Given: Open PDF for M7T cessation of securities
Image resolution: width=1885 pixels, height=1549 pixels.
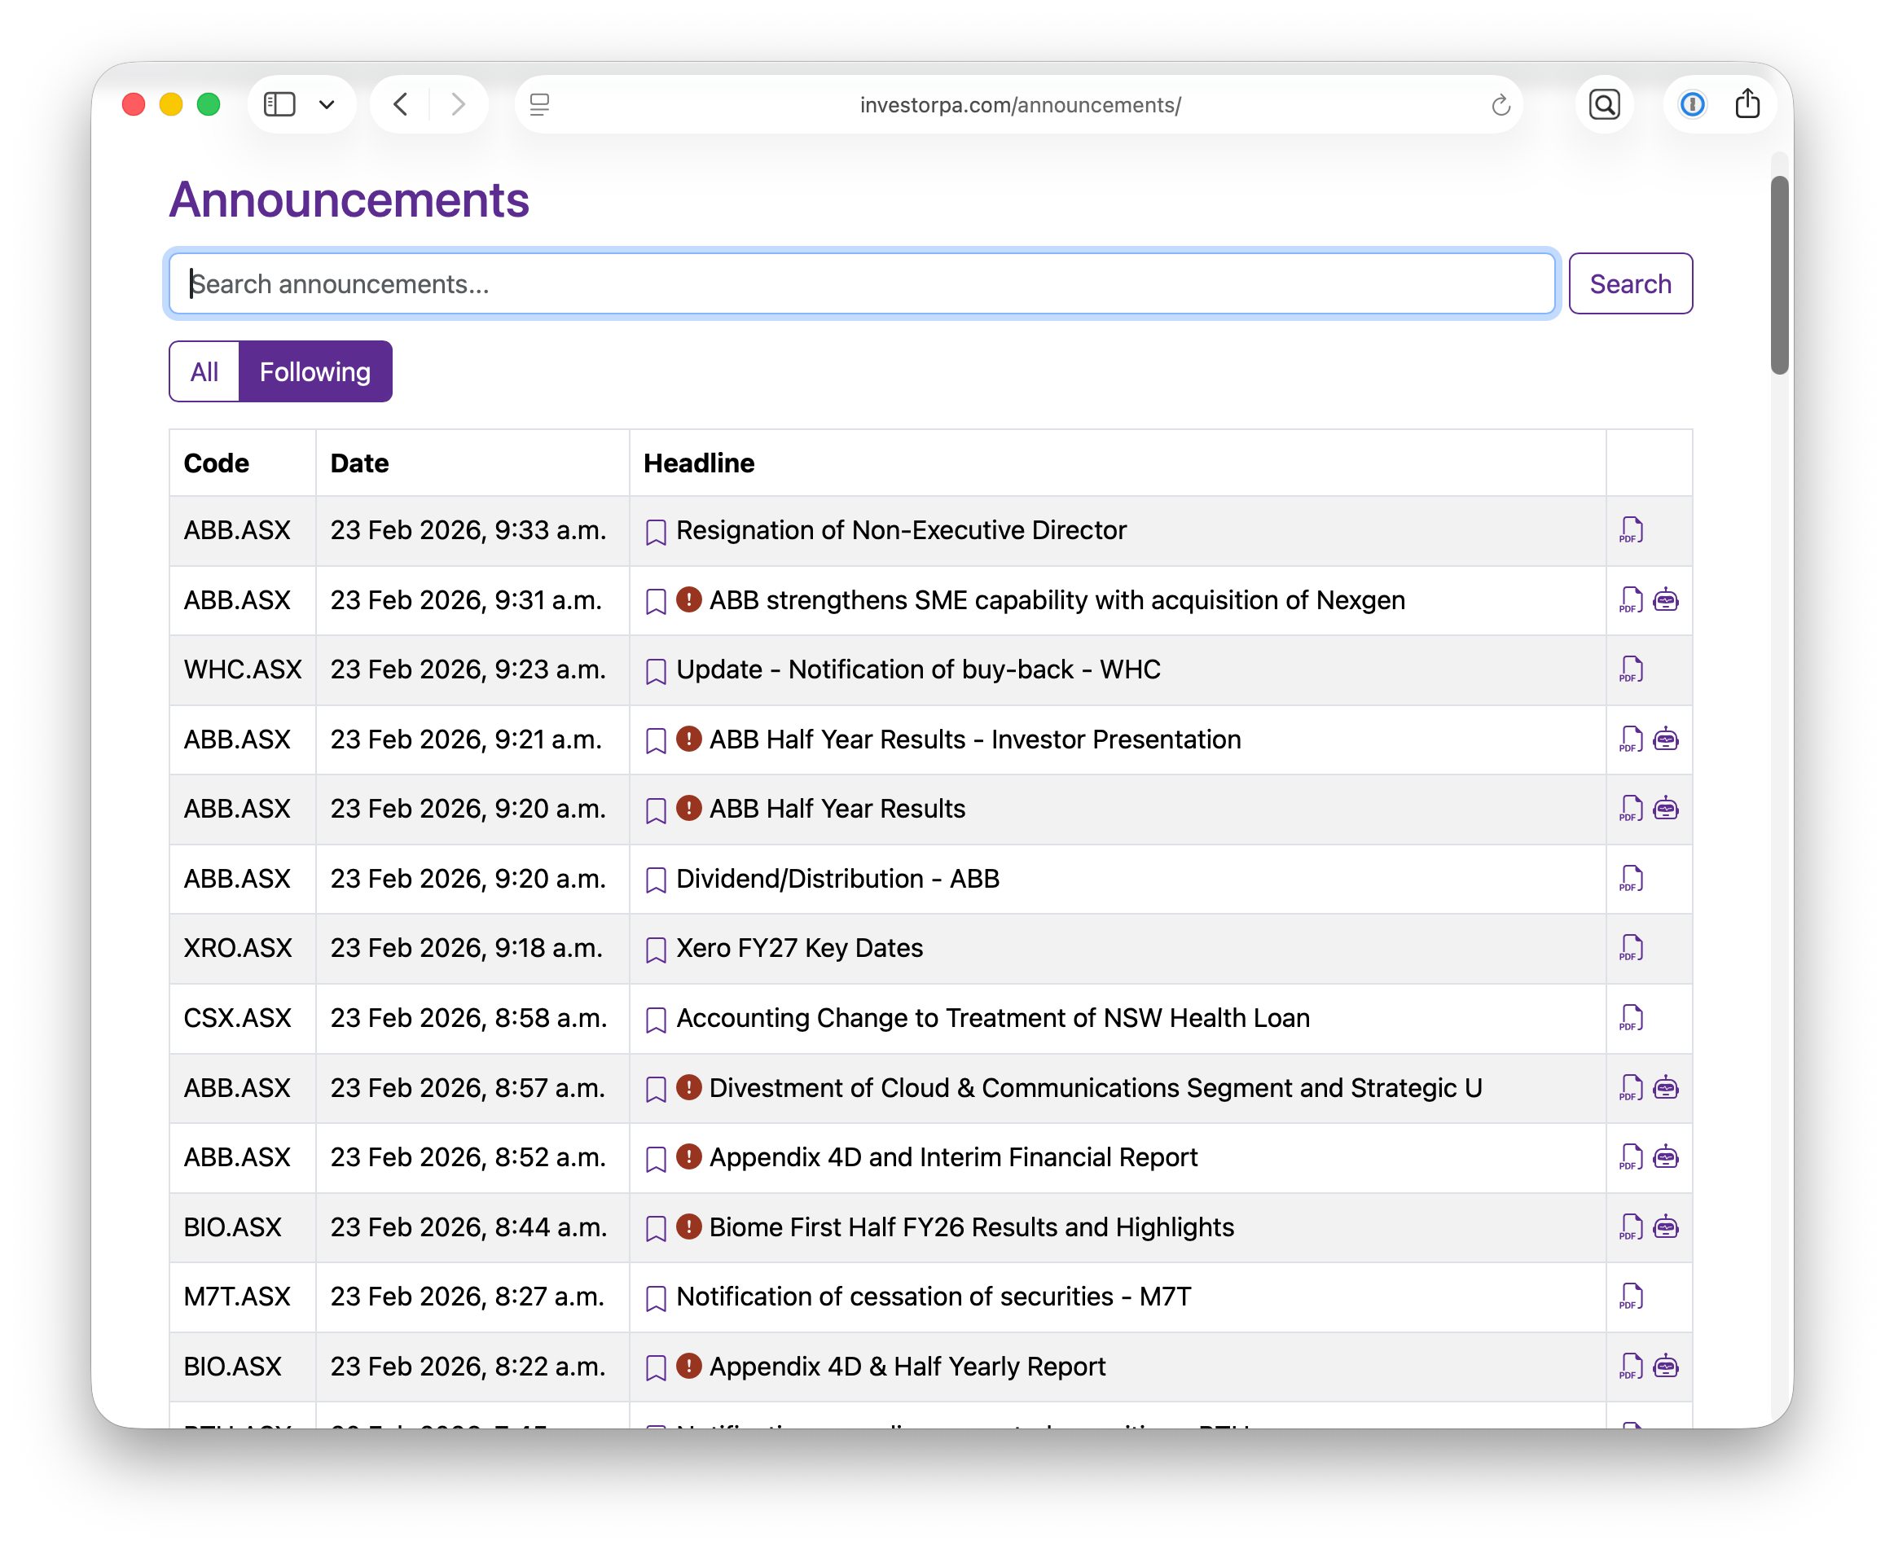Looking at the screenshot, I should (x=1631, y=1297).
